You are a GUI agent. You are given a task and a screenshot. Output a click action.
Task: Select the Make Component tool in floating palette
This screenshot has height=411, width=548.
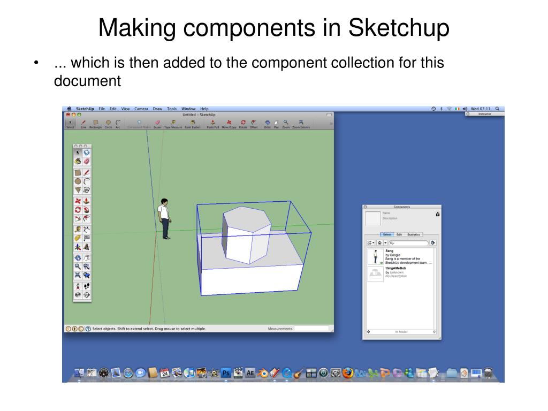[x=87, y=153]
